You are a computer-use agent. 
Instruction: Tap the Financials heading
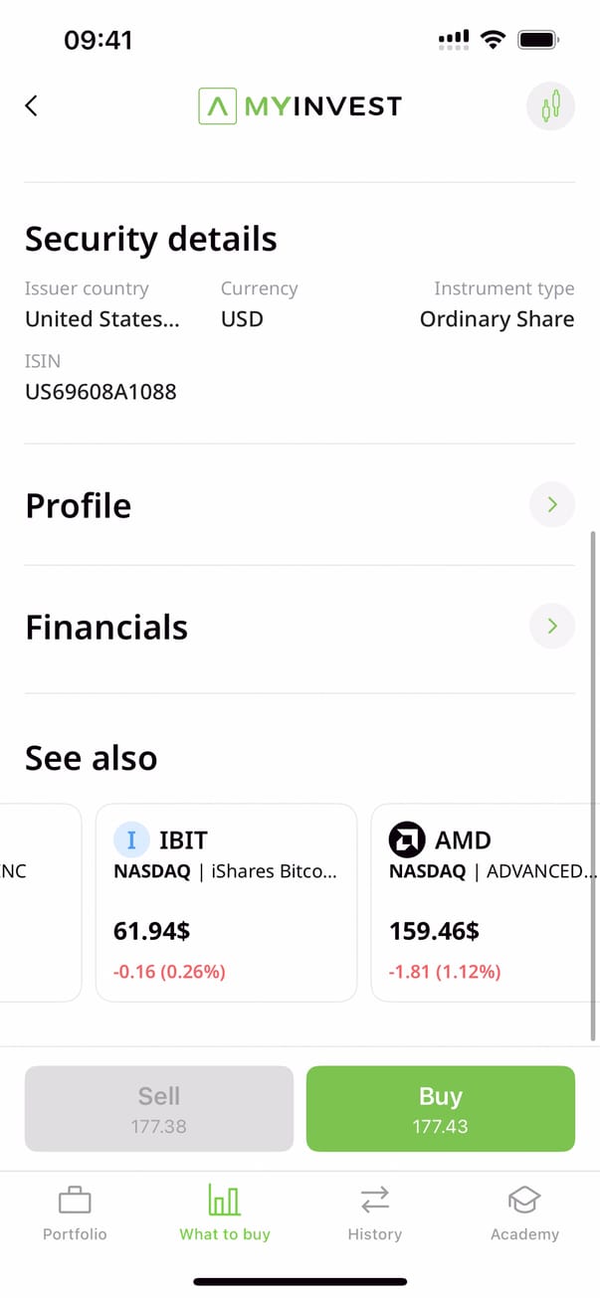106,628
